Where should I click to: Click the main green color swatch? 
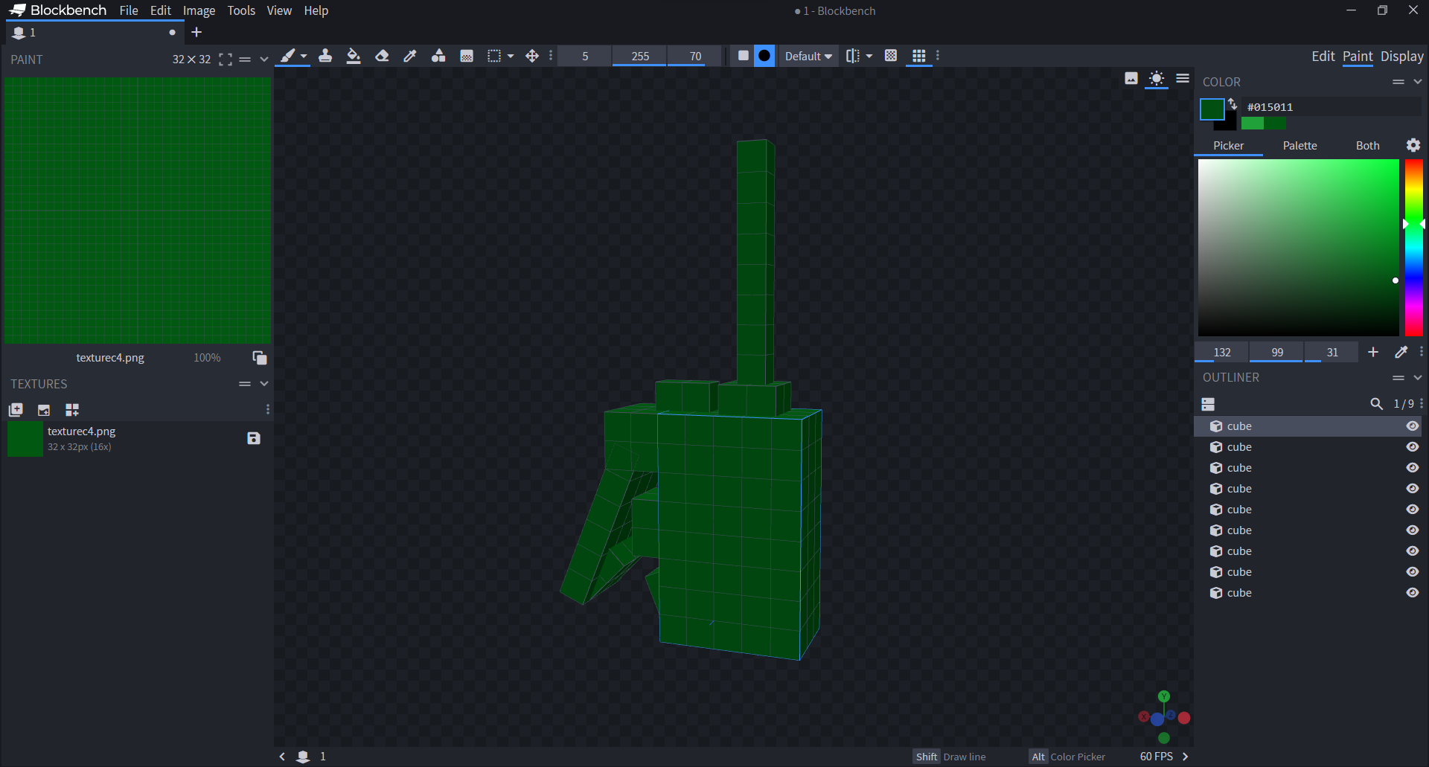tap(1212, 109)
